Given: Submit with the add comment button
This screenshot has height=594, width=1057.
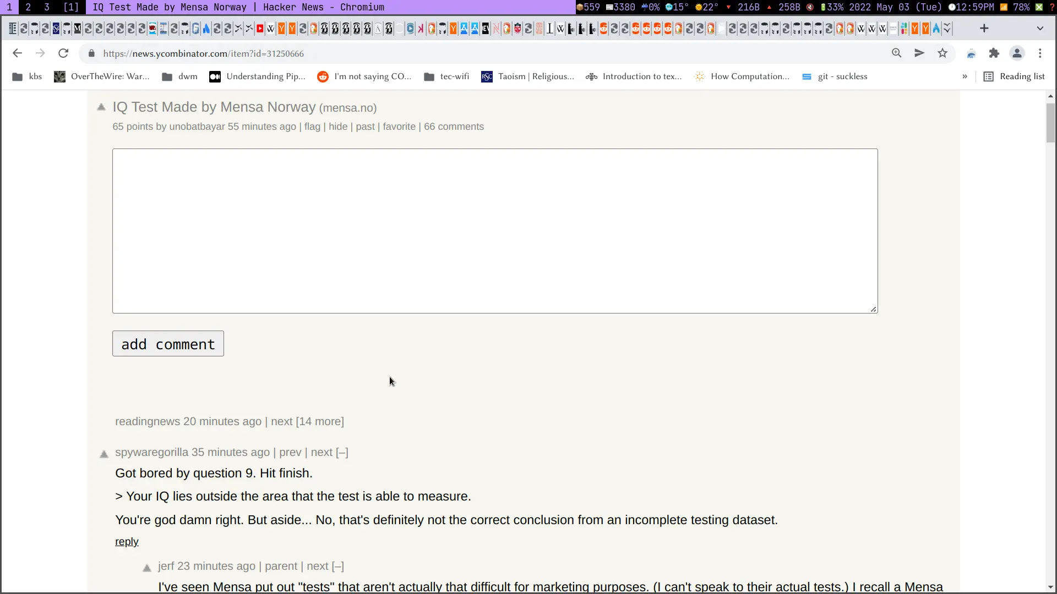Looking at the screenshot, I should [x=168, y=344].
